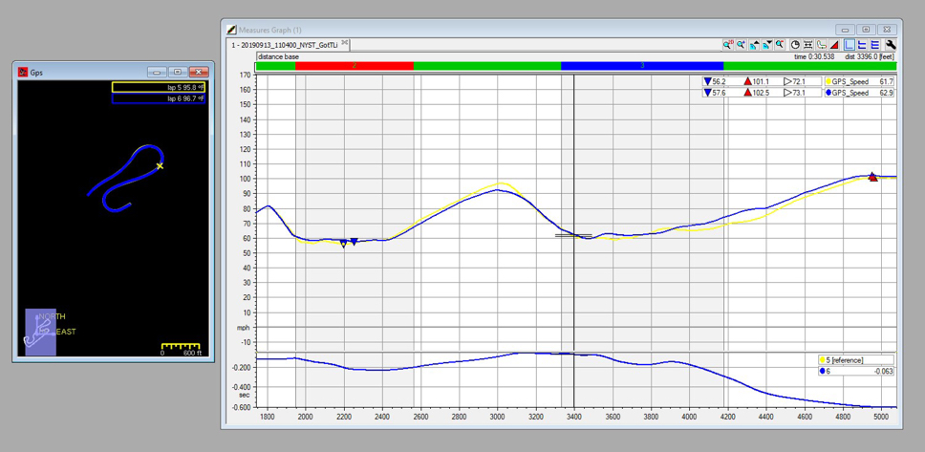Viewport: 925px width, 452px height.
Task: Minimize the Gps window
Action: click(157, 72)
